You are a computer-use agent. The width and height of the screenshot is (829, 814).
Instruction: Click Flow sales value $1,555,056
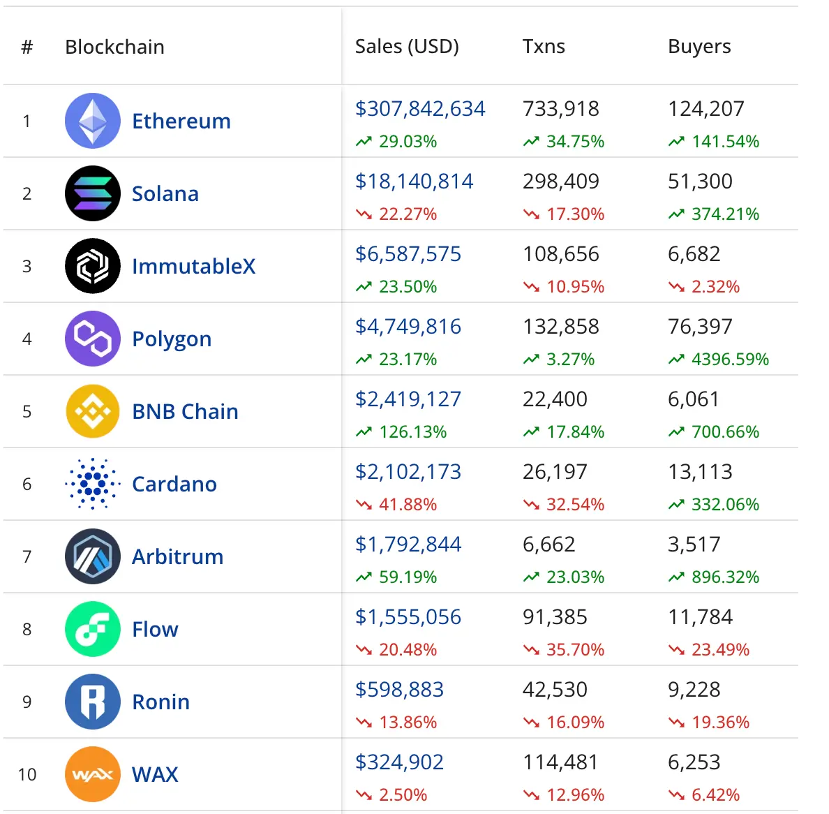coord(408,616)
